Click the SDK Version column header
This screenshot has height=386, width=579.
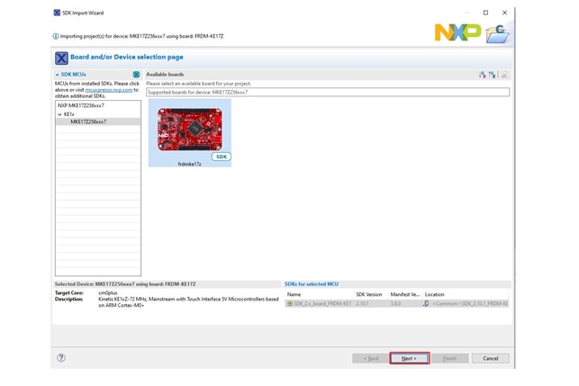point(369,294)
